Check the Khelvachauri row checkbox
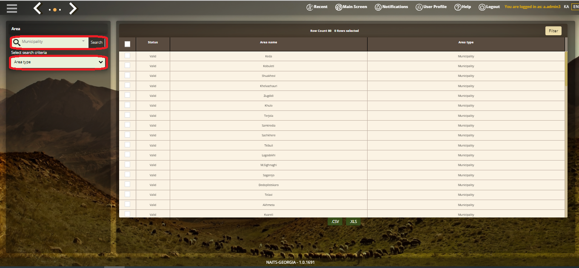This screenshot has height=268, width=579. click(127, 85)
